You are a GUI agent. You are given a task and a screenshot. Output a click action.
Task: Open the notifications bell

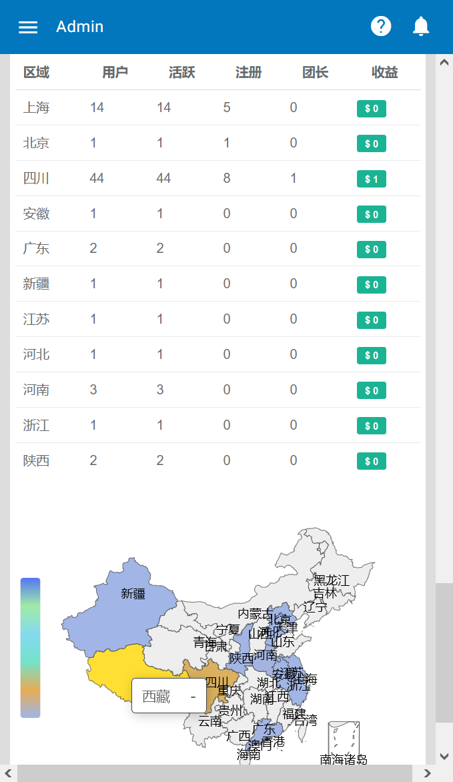421,27
